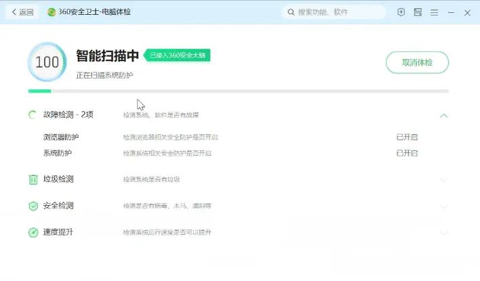Select the 垃圾检测 heading
The height and width of the screenshot is (281, 480).
58,179
